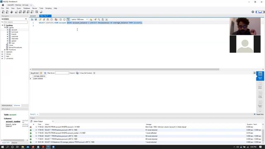Expand the library schema
The image size is (265, 149).
2,54
